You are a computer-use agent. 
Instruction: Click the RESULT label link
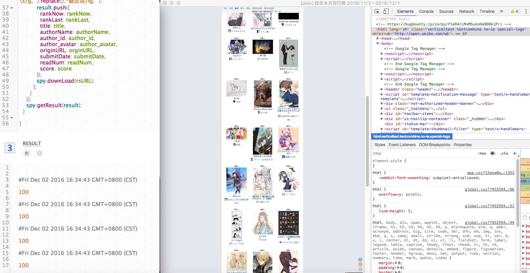(x=32, y=143)
